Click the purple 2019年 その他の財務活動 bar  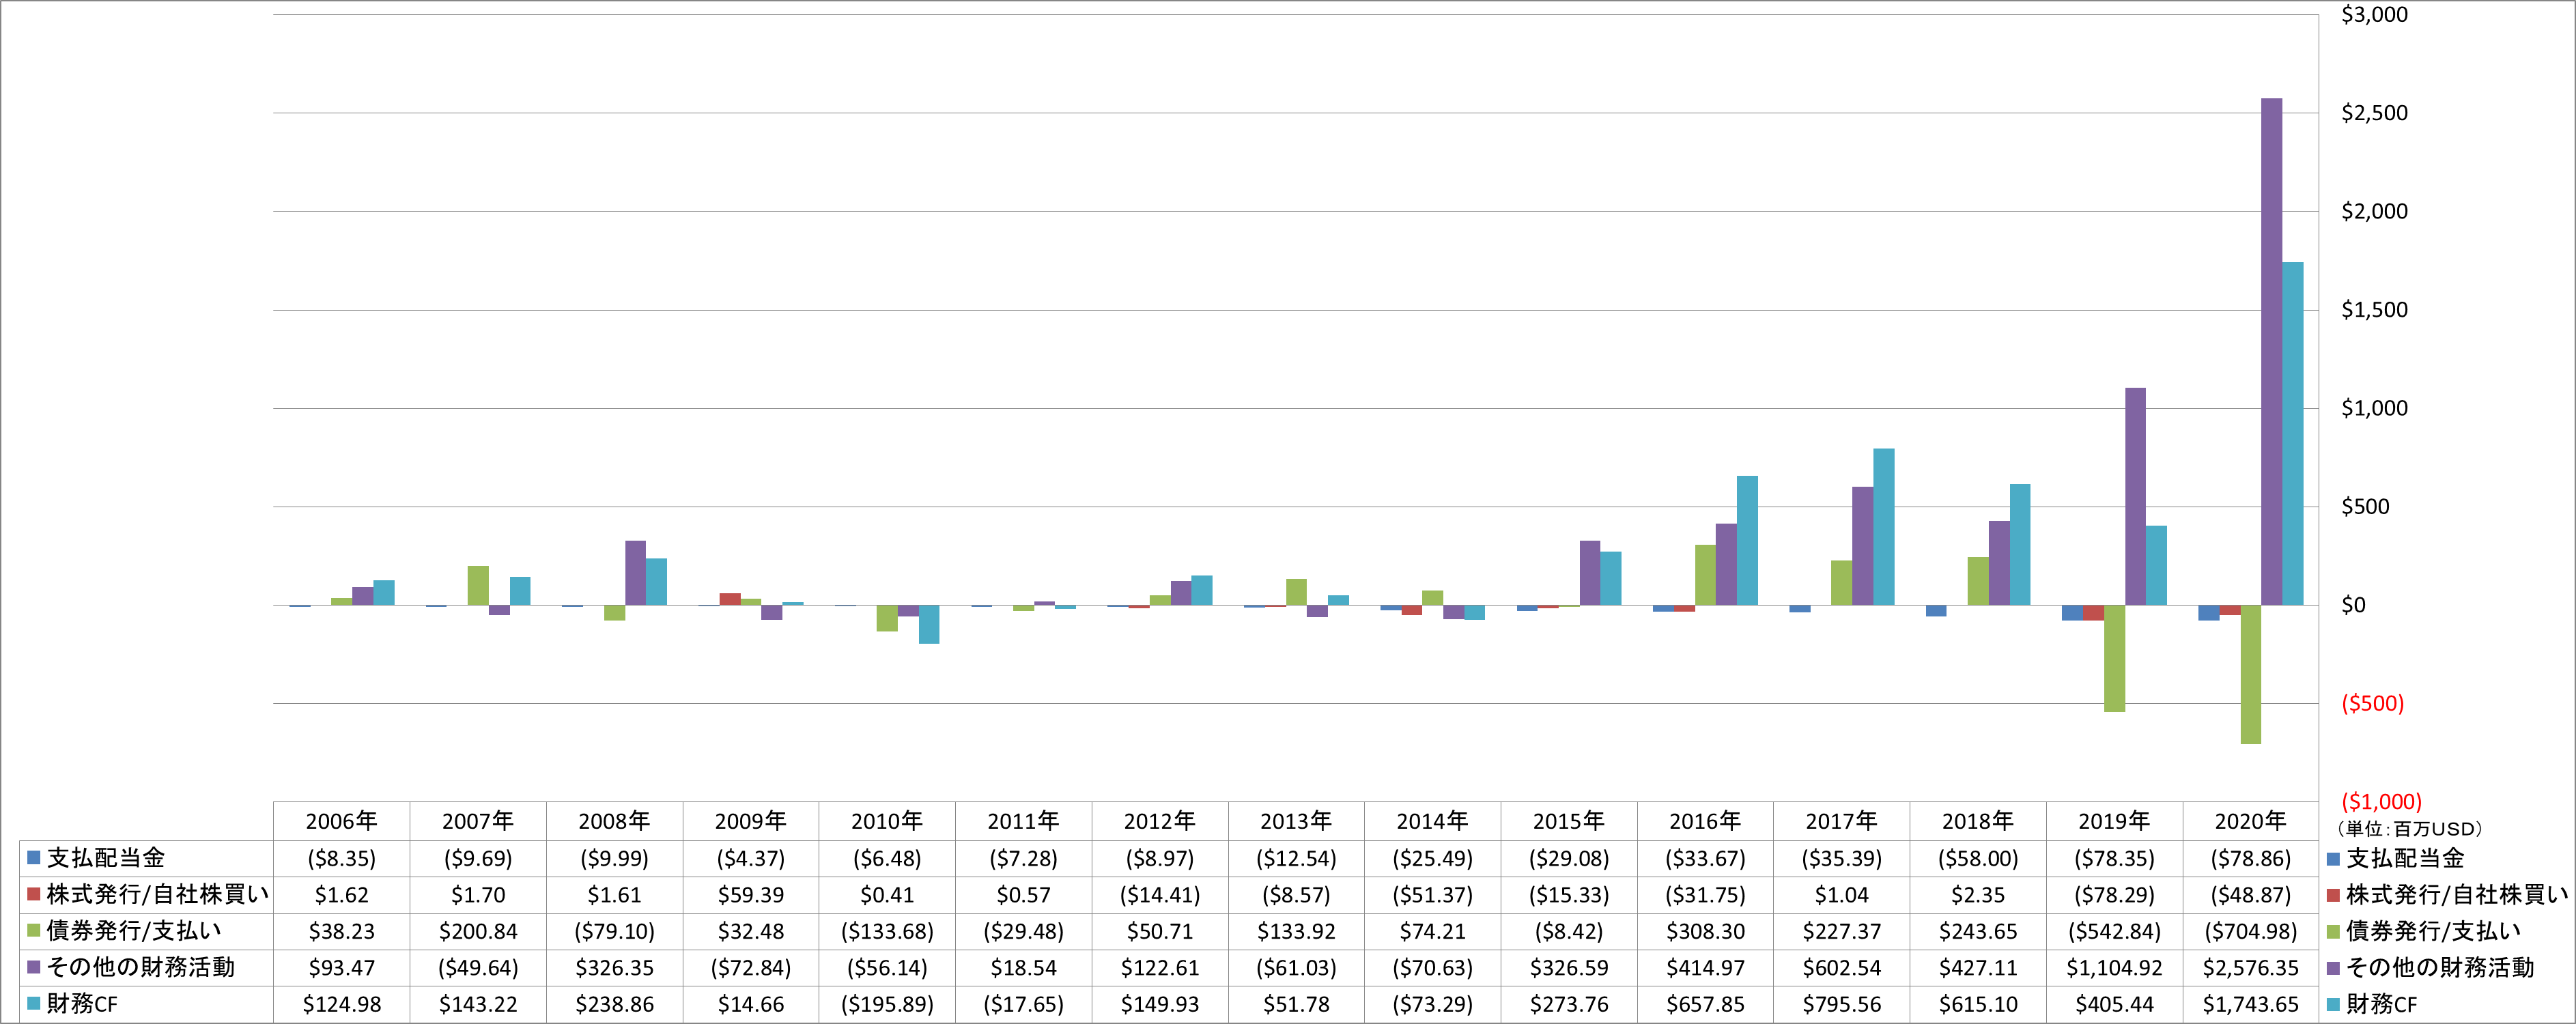pos(2135,496)
